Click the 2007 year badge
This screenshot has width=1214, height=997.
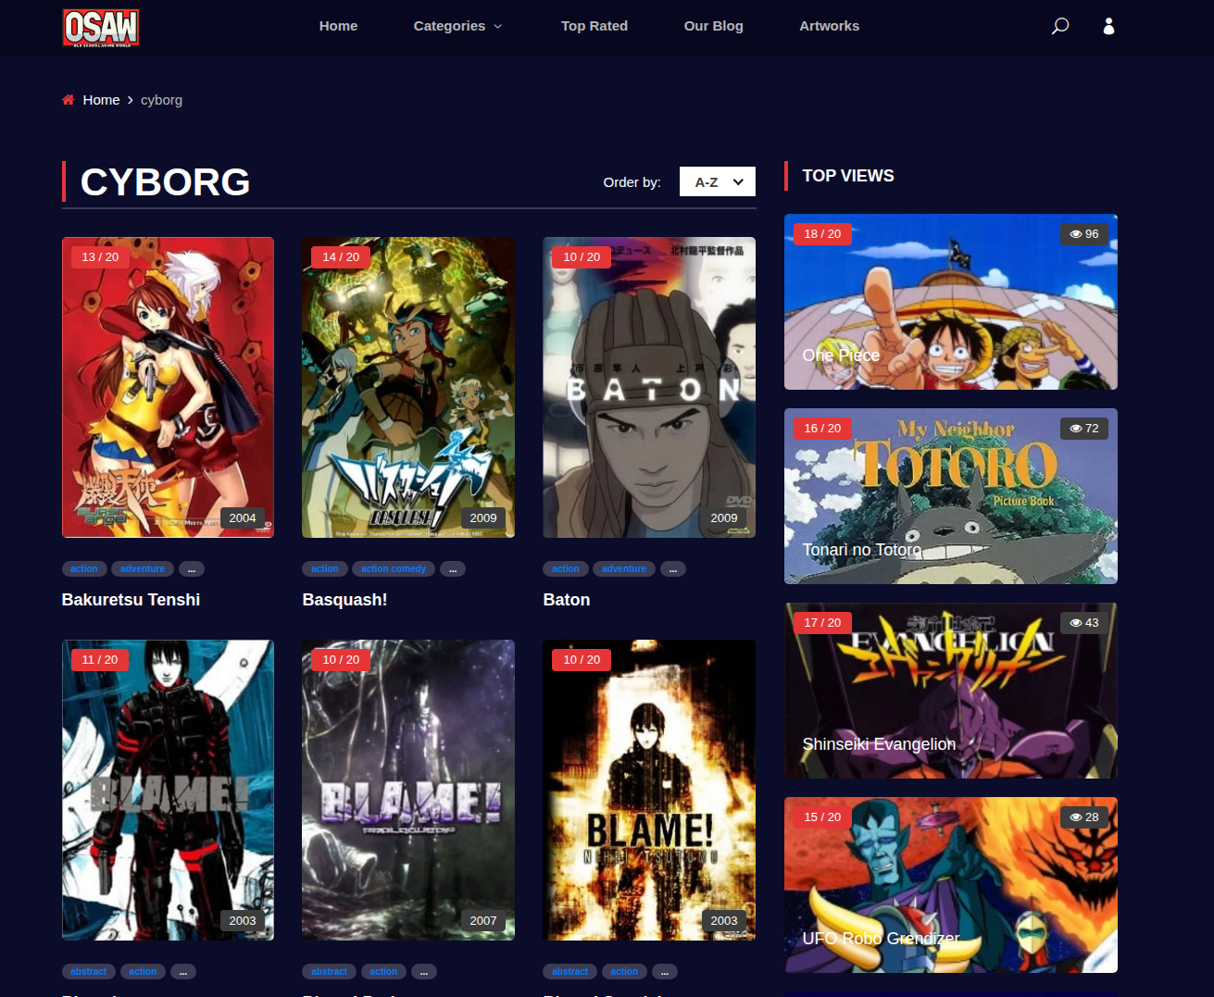tap(483, 921)
